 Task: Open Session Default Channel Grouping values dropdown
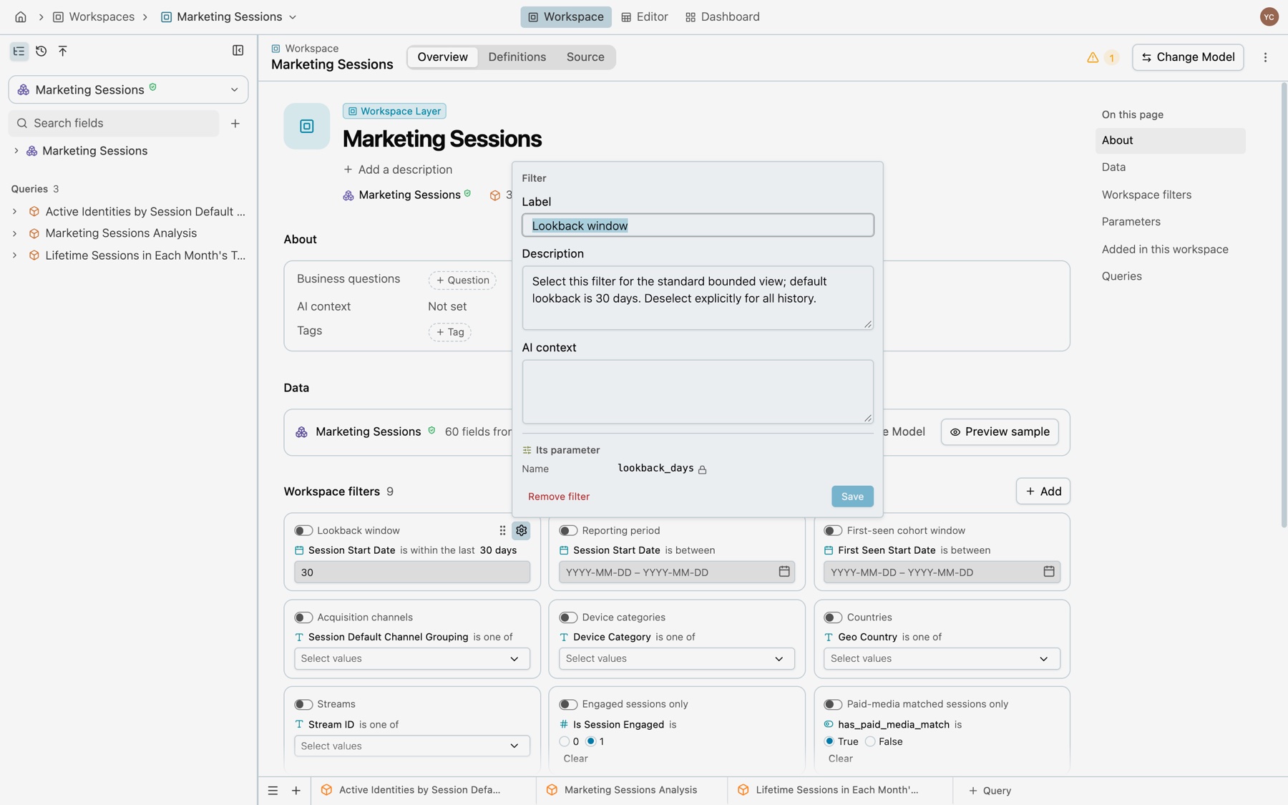coord(412,658)
